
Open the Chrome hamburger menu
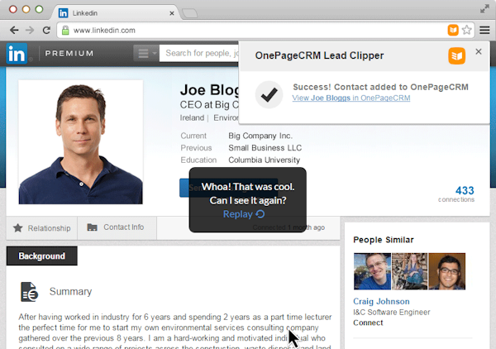(x=484, y=30)
